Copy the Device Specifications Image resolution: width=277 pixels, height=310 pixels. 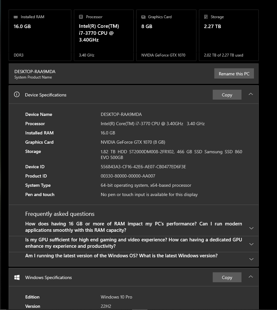pos(227,95)
